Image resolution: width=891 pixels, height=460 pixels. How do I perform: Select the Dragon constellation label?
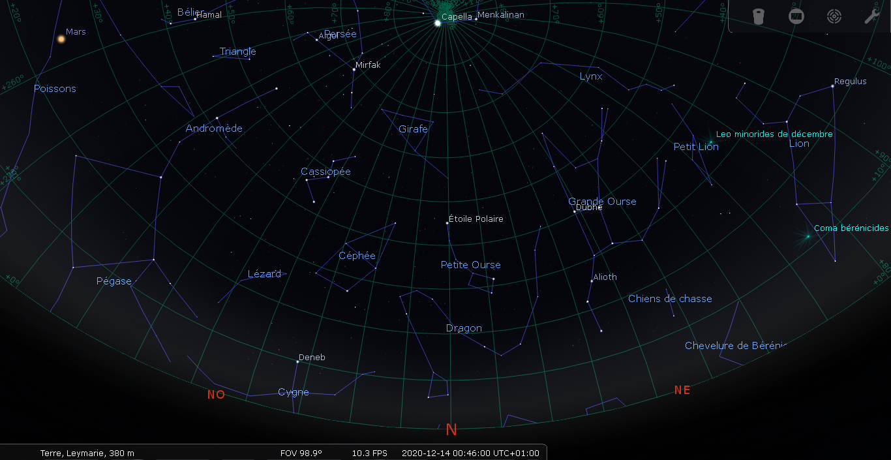(464, 328)
